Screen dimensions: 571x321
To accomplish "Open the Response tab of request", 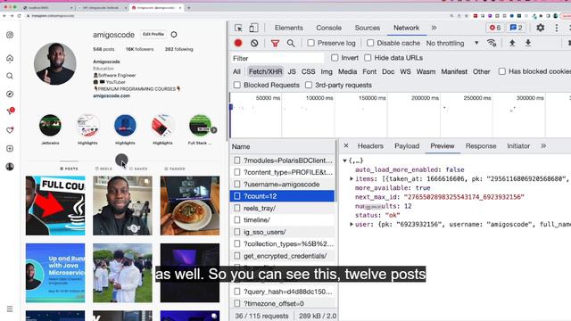I will 481,146.
